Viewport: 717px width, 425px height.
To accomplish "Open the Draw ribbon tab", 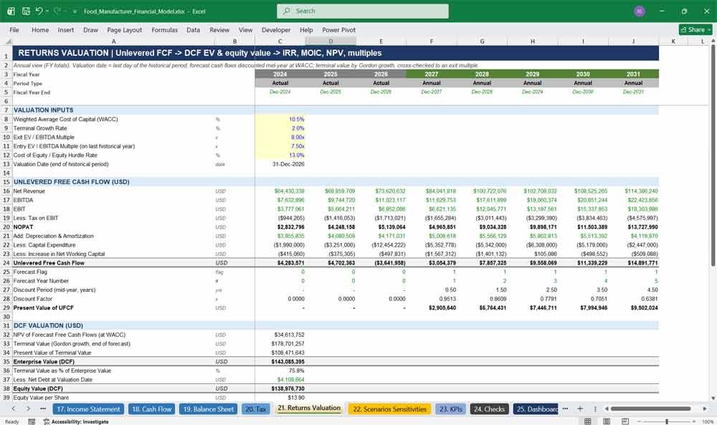I will click(90, 29).
